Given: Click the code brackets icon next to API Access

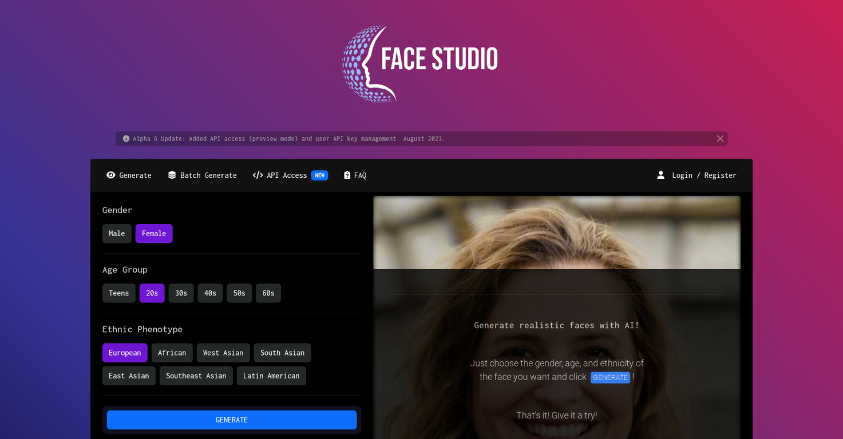Looking at the screenshot, I should tap(258, 175).
